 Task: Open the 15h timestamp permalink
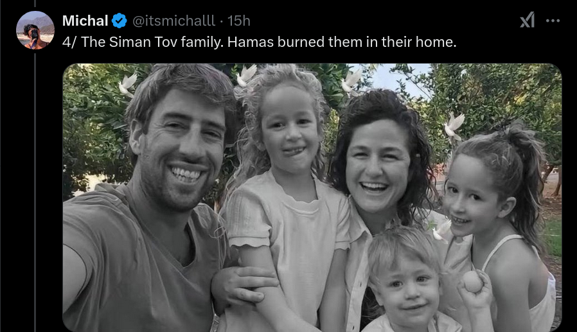(238, 21)
